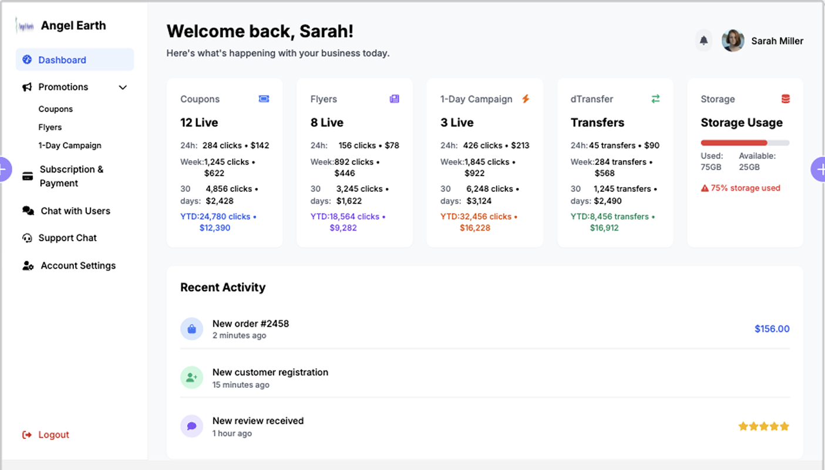Click the new customer registration user icon
The height and width of the screenshot is (470, 825).
191,378
